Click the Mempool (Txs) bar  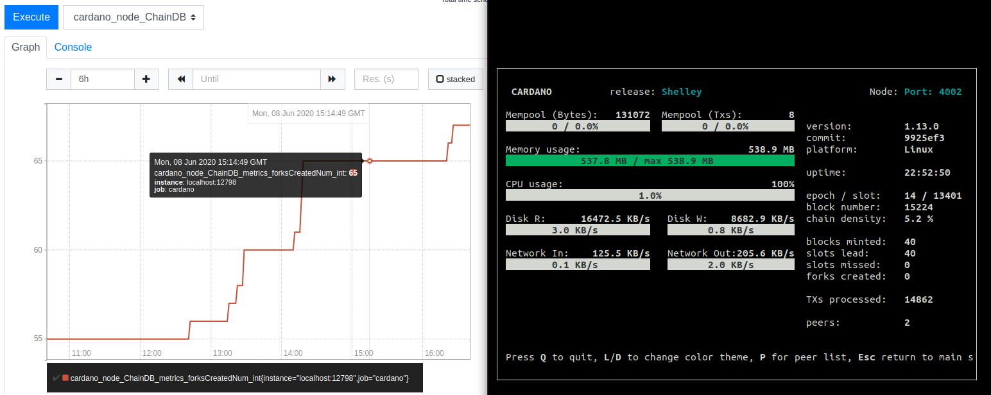click(x=728, y=126)
